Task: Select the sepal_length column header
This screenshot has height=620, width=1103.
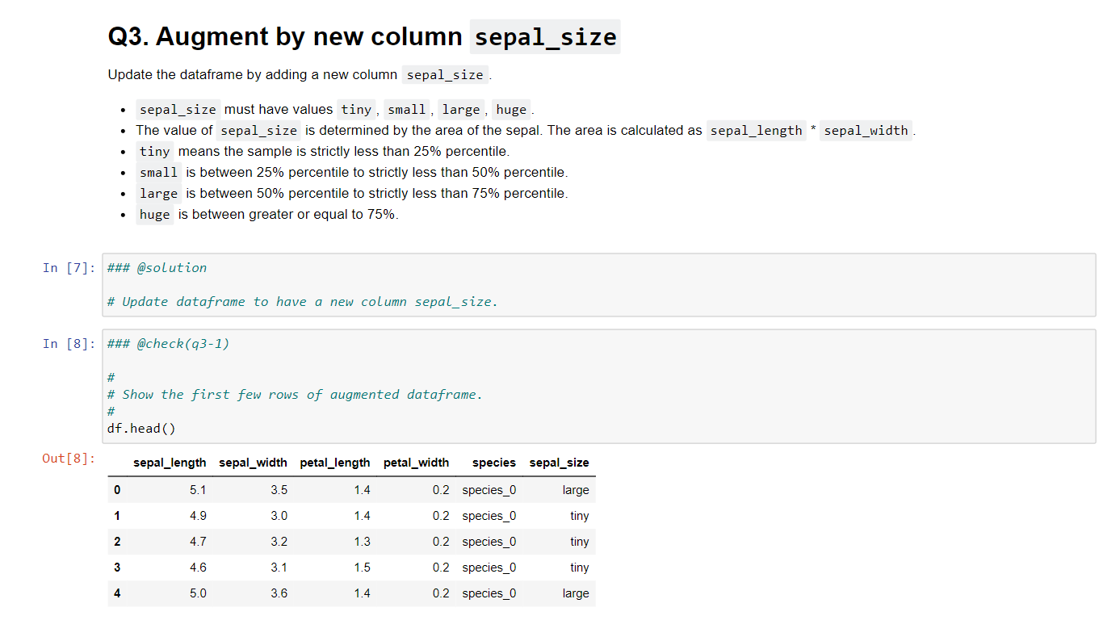Action: click(x=170, y=463)
